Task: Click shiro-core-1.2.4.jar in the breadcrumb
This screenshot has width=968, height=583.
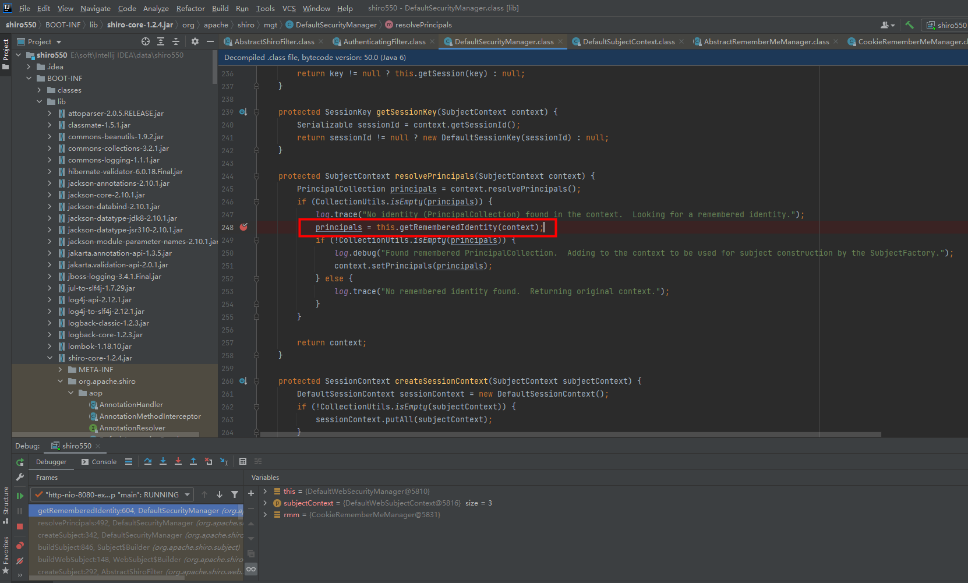Action: pos(140,24)
